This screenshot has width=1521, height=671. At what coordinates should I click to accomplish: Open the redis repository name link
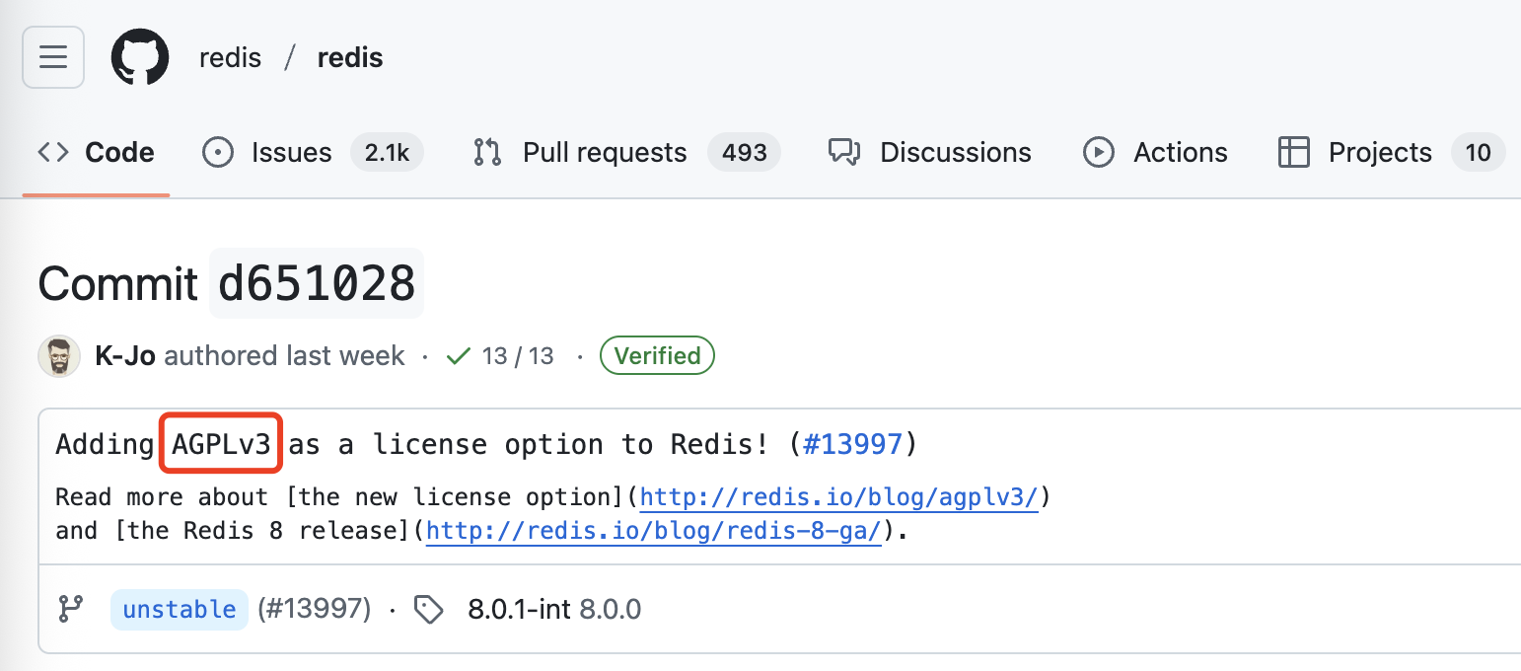point(349,57)
